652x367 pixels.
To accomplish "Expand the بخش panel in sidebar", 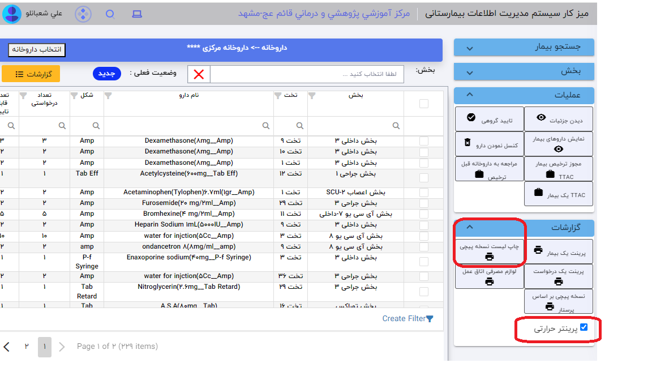I will point(524,71).
